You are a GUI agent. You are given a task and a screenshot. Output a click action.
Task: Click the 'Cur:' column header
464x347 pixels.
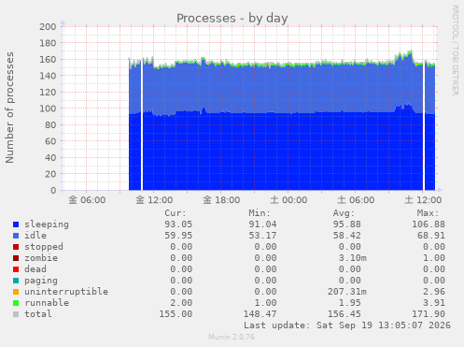[x=176, y=213]
